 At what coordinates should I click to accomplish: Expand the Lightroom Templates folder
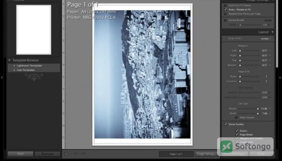14,66
